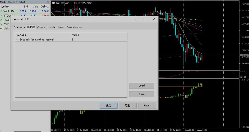Click the XAUUSD ask price cell
The height and width of the screenshot is (132, 249).
pyautogui.click(x=34, y=11)
